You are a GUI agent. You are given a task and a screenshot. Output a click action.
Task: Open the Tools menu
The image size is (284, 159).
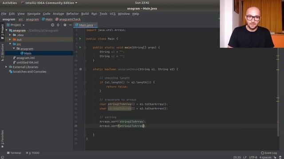pos(103,14)
